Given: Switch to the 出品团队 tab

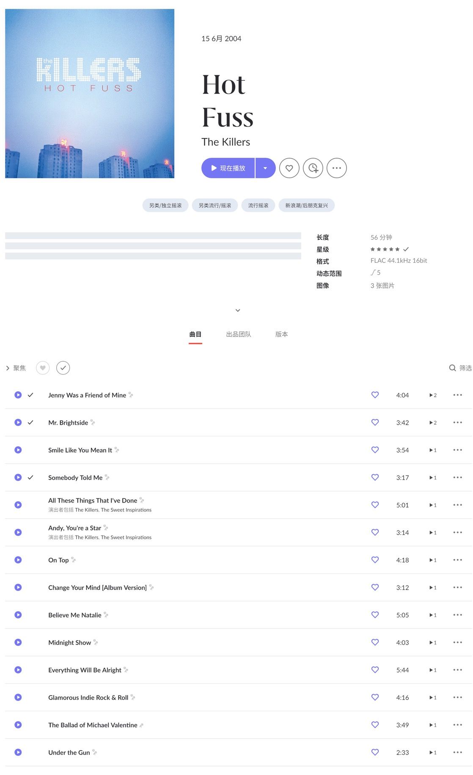Looking at the screenshot, I should [x=239, y=334].
